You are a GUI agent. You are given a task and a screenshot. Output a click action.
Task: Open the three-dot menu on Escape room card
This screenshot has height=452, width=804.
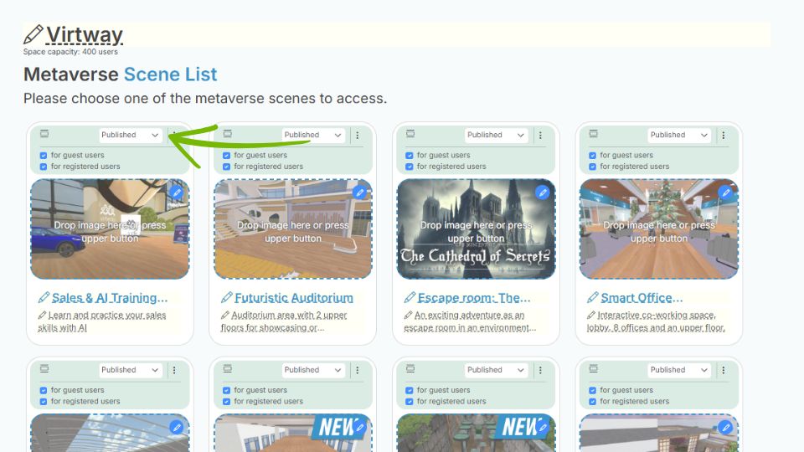click(x=540, y=135)
